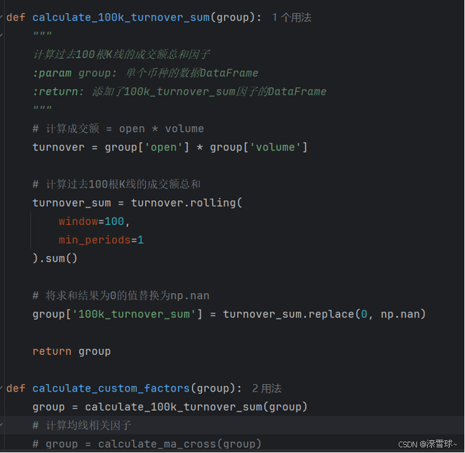Collapse the calculate_100k_turnover_sum function fold marker
Viewport: 465px width, 453px height.
point(1,17)
